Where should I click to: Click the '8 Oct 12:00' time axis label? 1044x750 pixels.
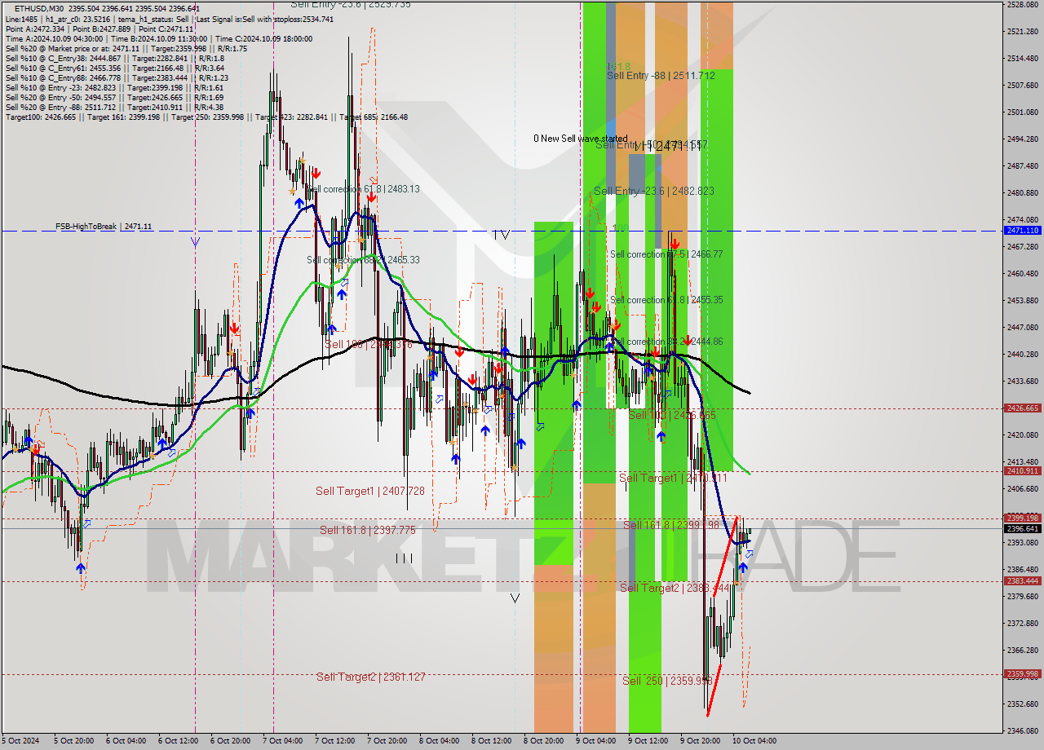492,741
